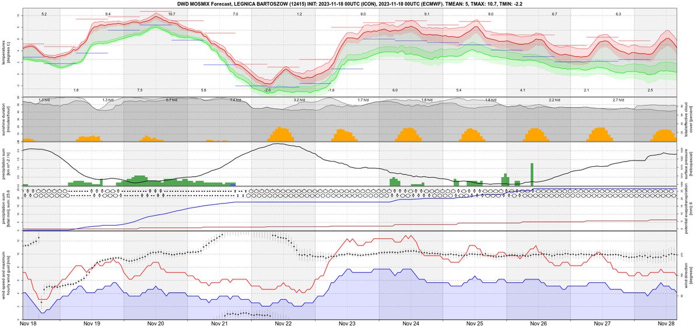Viewport: 700px width, 333px height.
Task: Click the Nov 28 date label
Action: (x=666, y=323)
